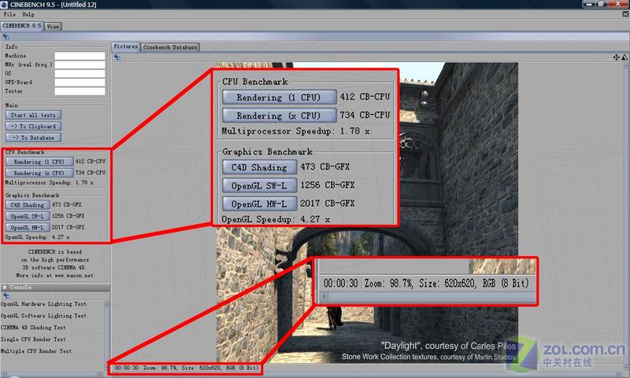
Task: Click the pin icon below CINEBENCH 9.5 tab
Action: click(6, 37)
